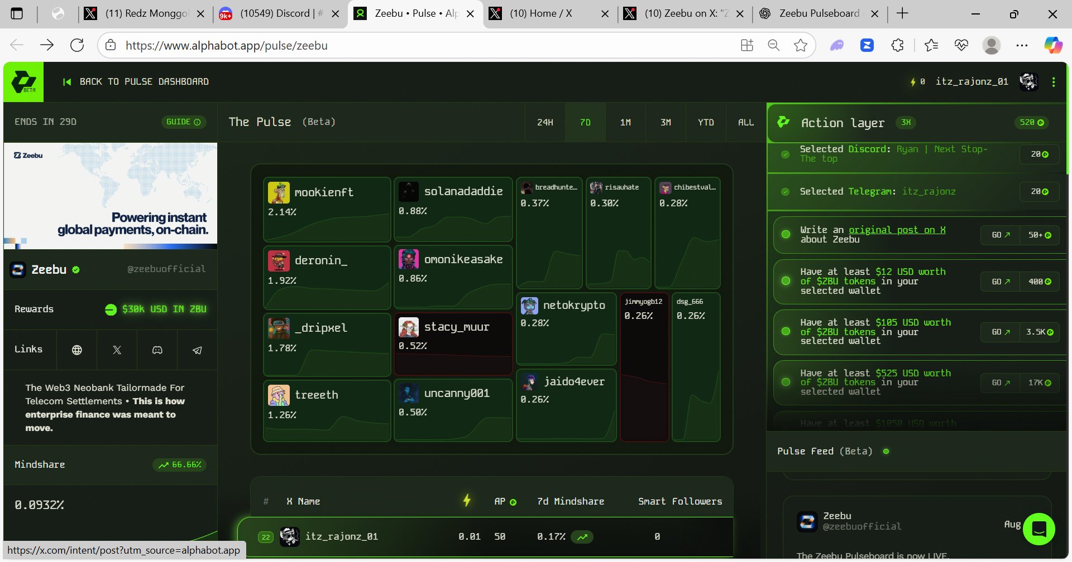
Task: Switch to the Discord browser tab
Action: point(279,13)
